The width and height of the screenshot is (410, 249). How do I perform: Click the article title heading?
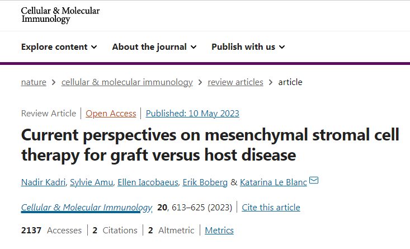(210, 145)
